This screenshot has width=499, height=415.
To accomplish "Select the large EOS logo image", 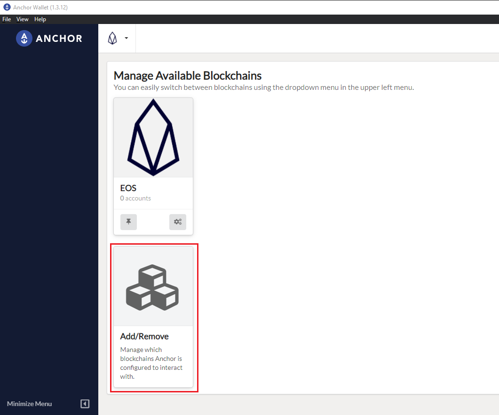I will 153,137.
